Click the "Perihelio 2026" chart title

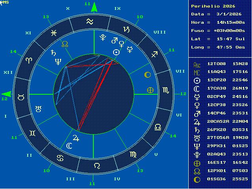[213, 6]
